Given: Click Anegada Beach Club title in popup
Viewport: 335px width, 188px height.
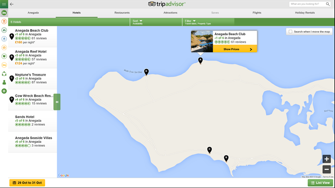Looking at the screenshot, I should [x=230, y=34].
